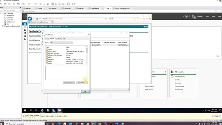Select Apache01 in the library tree

[9, 18]
